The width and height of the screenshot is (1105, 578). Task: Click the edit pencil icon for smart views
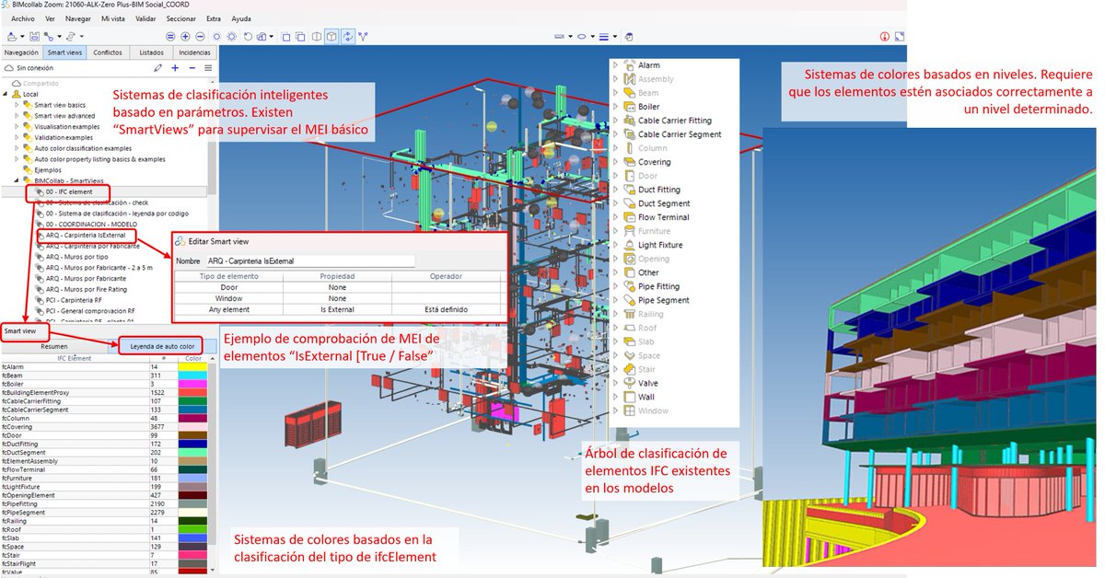[158, 68]
